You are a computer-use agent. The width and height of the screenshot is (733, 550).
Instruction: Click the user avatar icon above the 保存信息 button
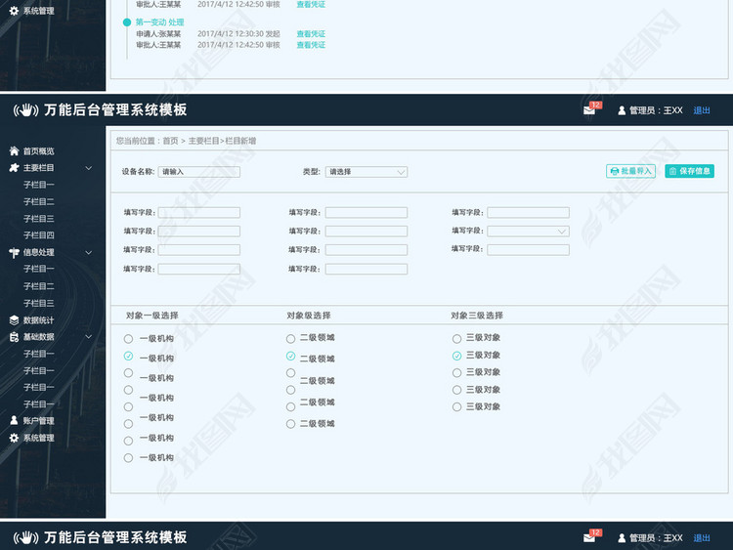point(622,110)
